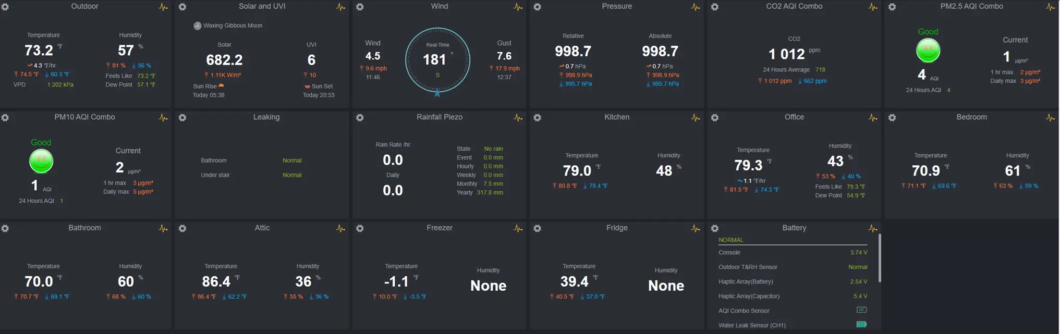
Task: Show PM2.5 AQI Combo graph icon
Action: coord(1050,7)
